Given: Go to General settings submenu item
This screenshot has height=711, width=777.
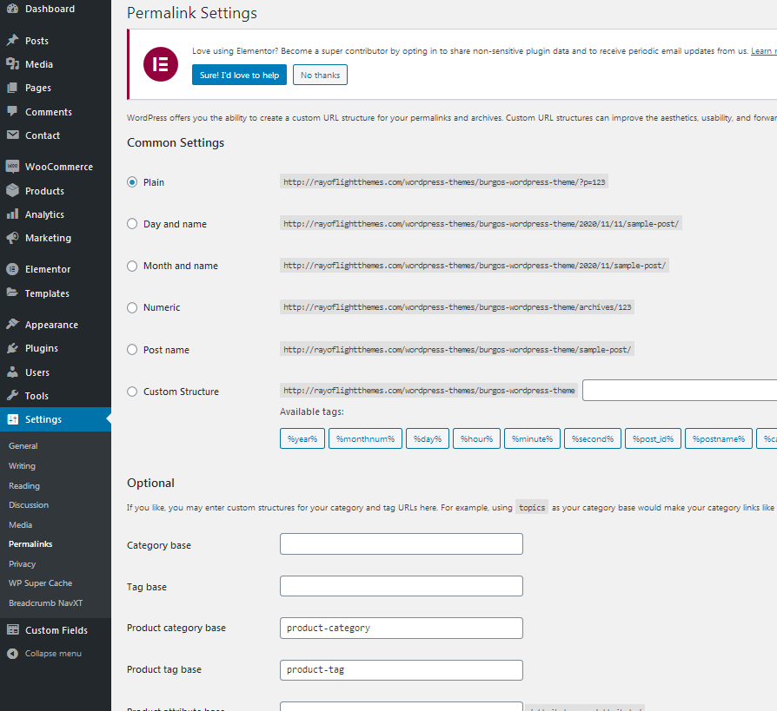Looking at the screenshot, I should pyautogui.click(x=23, y=446).
